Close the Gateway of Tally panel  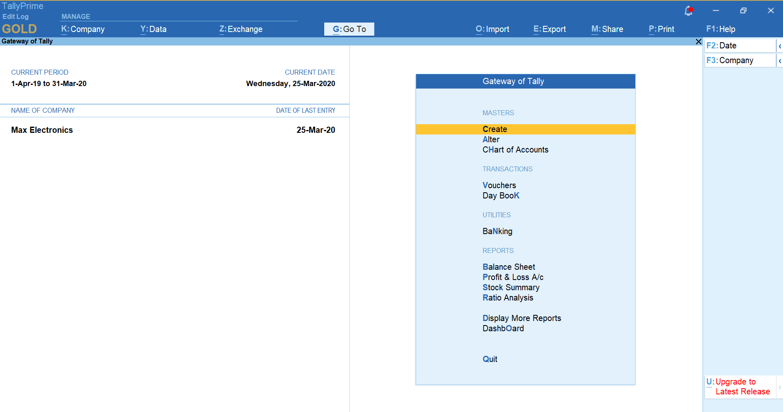tap(698, 41)
